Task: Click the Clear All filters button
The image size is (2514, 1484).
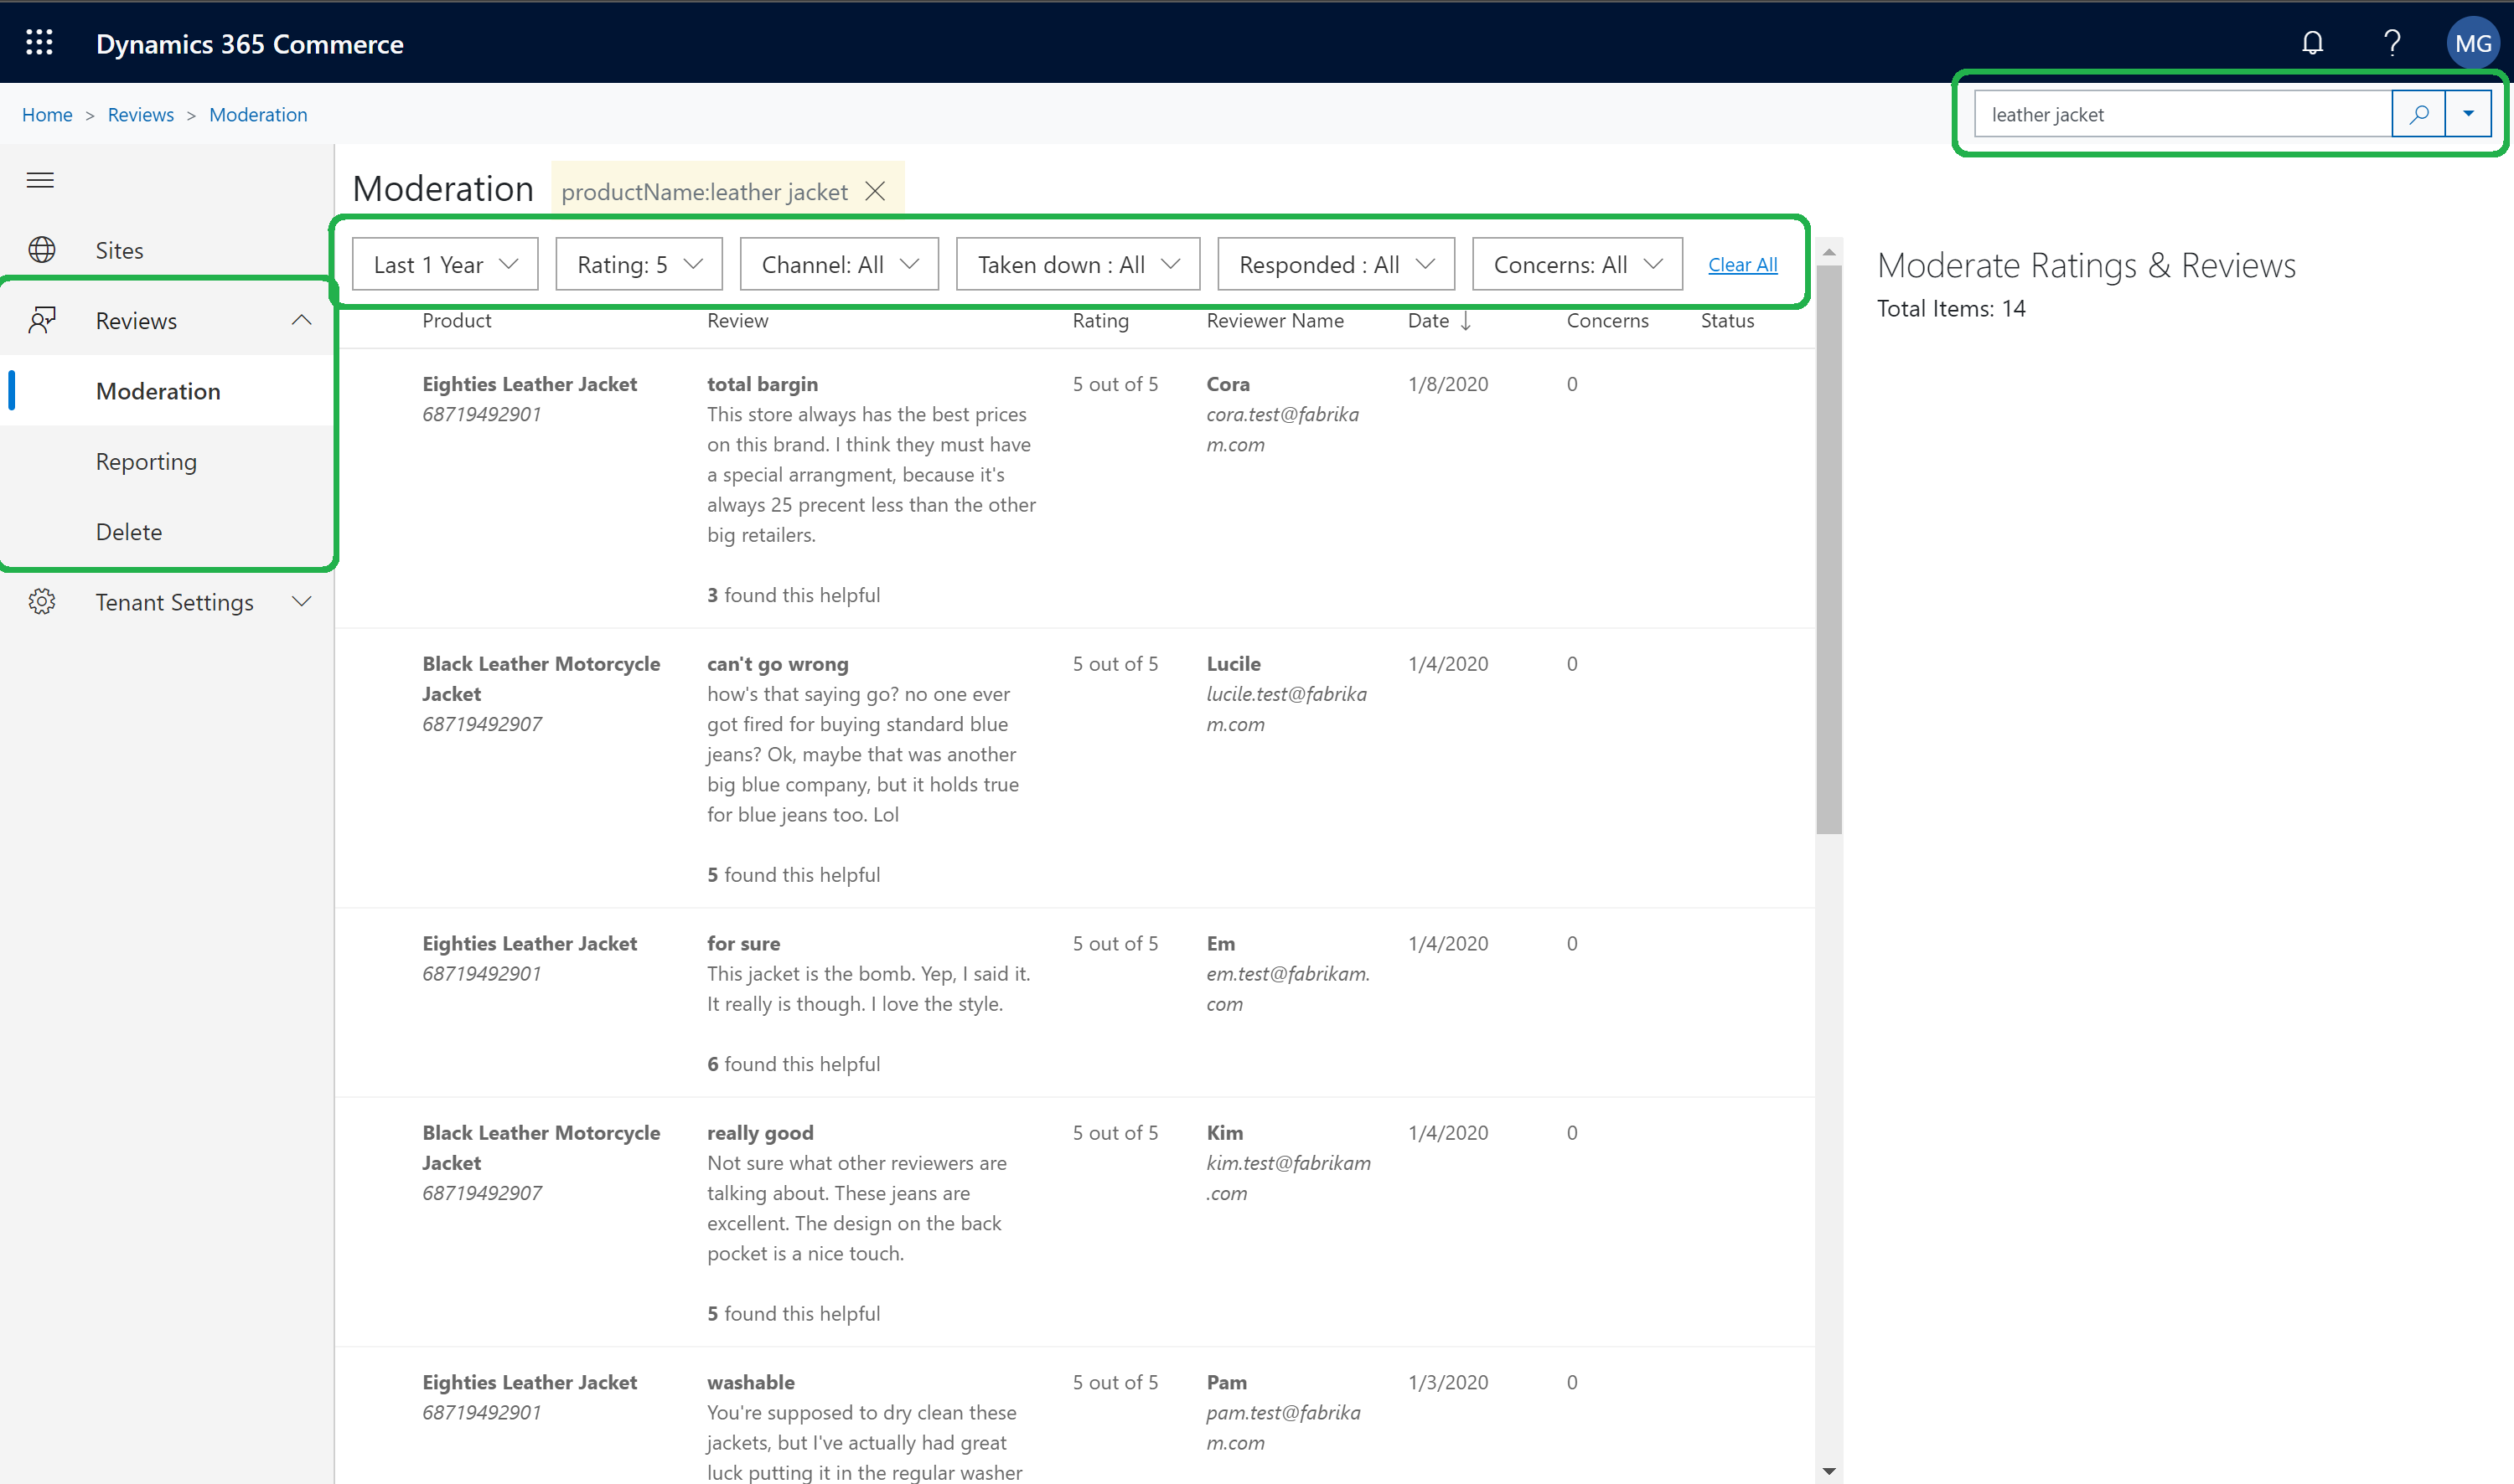Action: click(1741, 263)
